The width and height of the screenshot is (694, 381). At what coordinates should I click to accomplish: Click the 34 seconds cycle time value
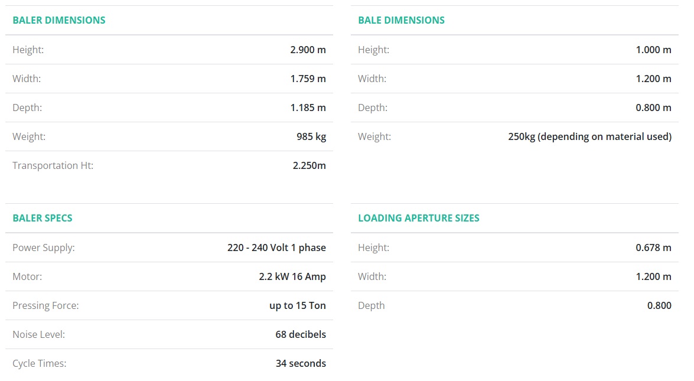coord(301,363)
